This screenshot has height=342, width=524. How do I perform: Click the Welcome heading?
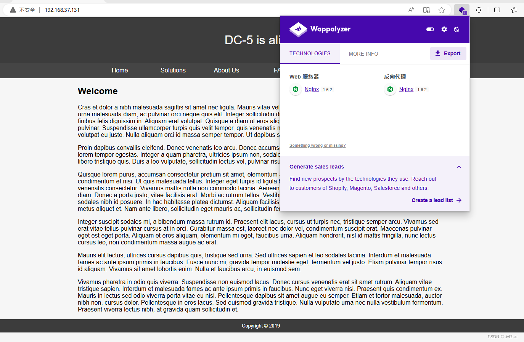pyautogui.click(x=98, y=91)
